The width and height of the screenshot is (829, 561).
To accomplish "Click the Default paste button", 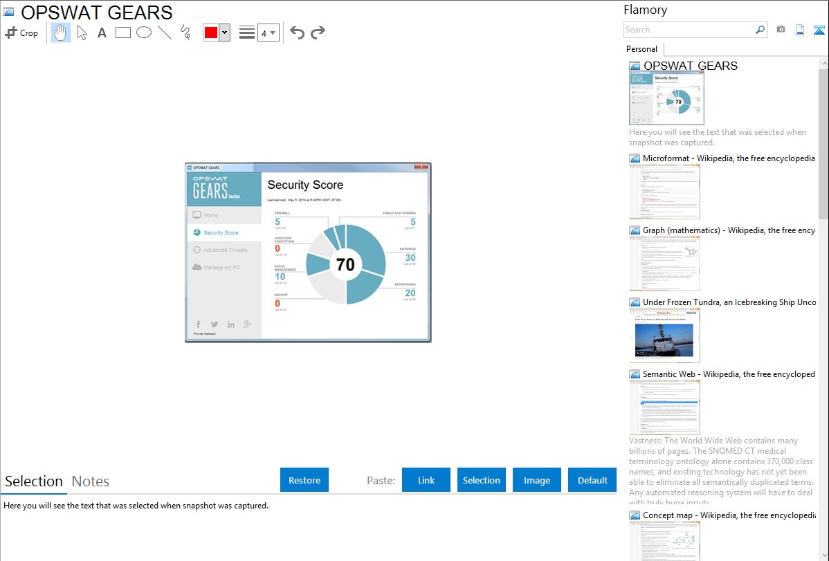I will [x=592, y=480].
